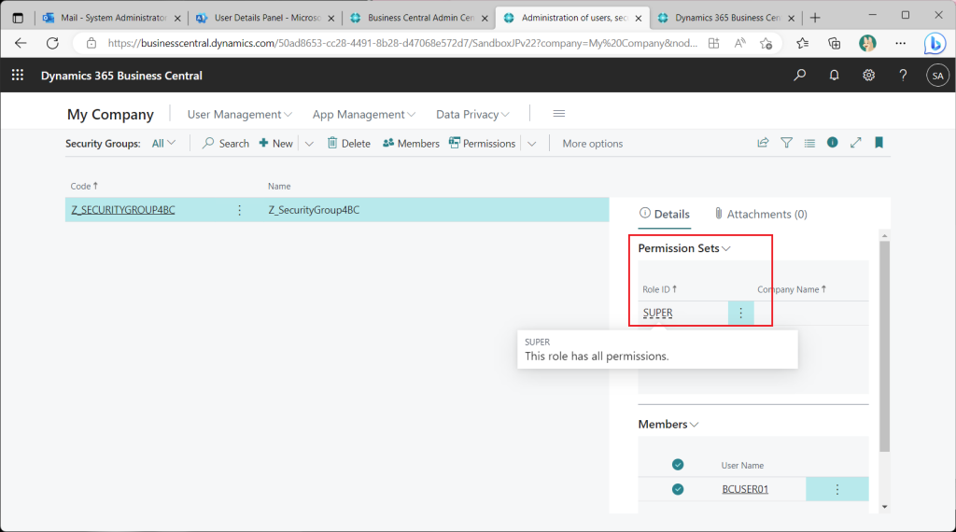
Task: Go back in the browser
Action: tap(21, 43)
